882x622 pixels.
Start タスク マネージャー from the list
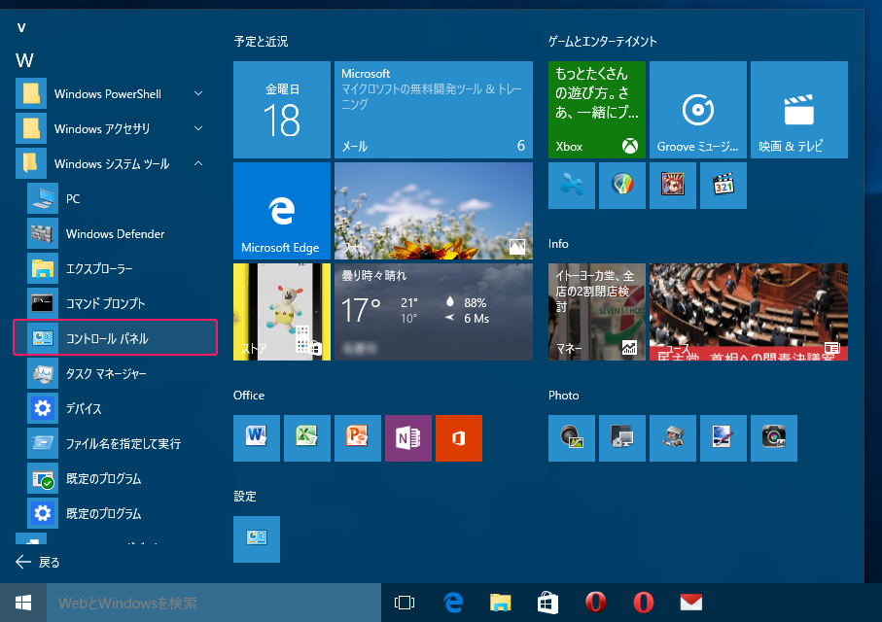[116, 373]
